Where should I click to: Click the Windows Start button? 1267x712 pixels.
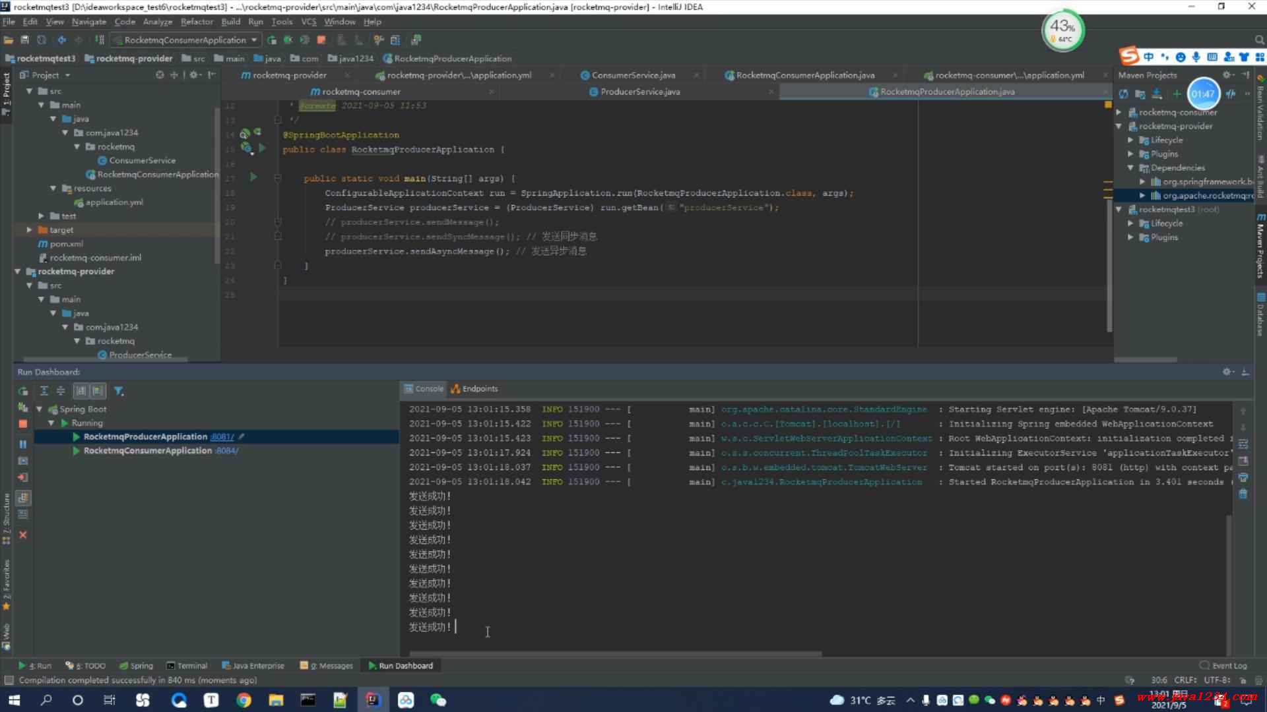pos(14,700)
